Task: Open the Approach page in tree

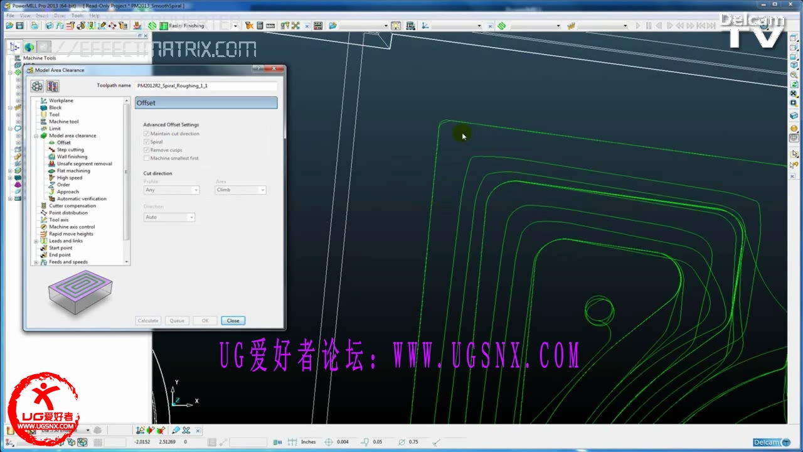Action: pyautogui.click(x=68, y=191)
